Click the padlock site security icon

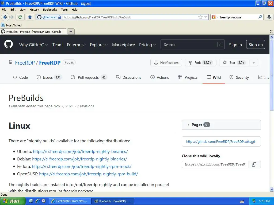[60, 17]
